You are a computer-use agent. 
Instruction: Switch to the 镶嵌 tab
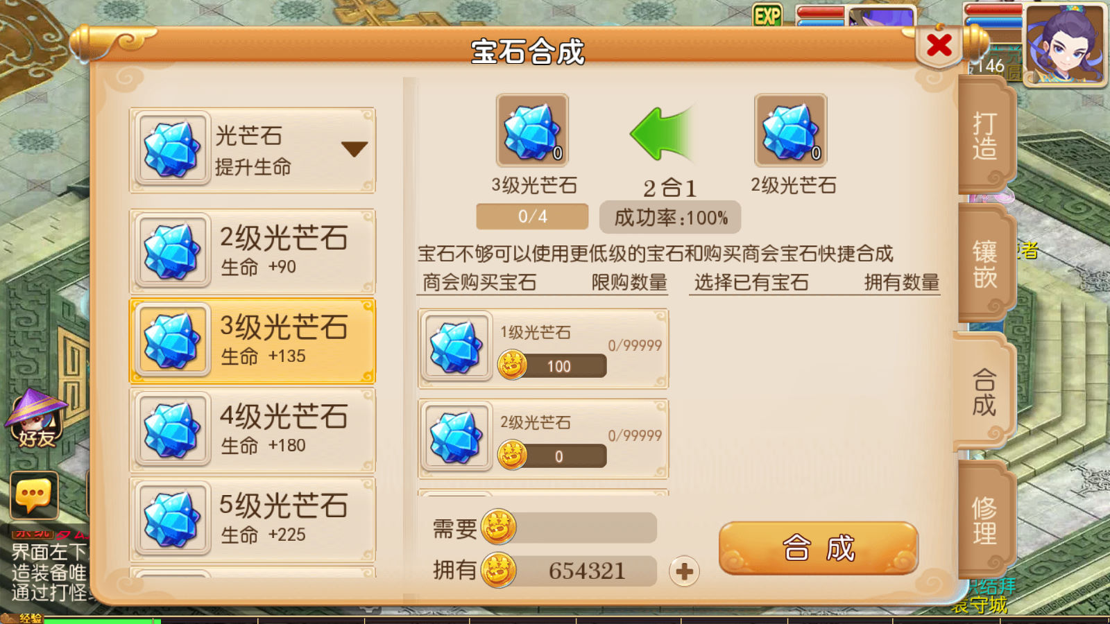tap(985, 263)
